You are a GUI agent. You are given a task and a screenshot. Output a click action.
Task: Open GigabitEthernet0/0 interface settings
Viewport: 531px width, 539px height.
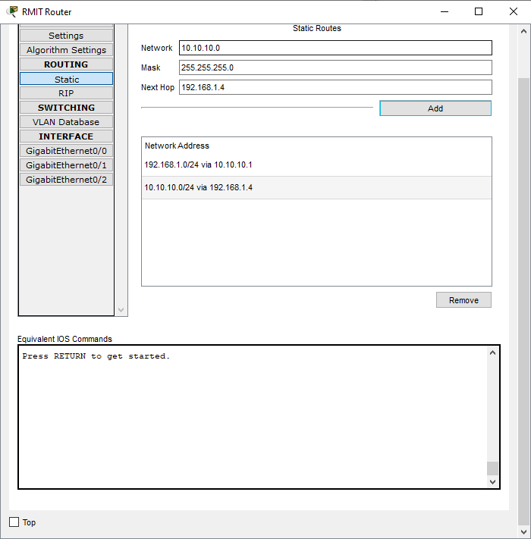tap(66, 151)
